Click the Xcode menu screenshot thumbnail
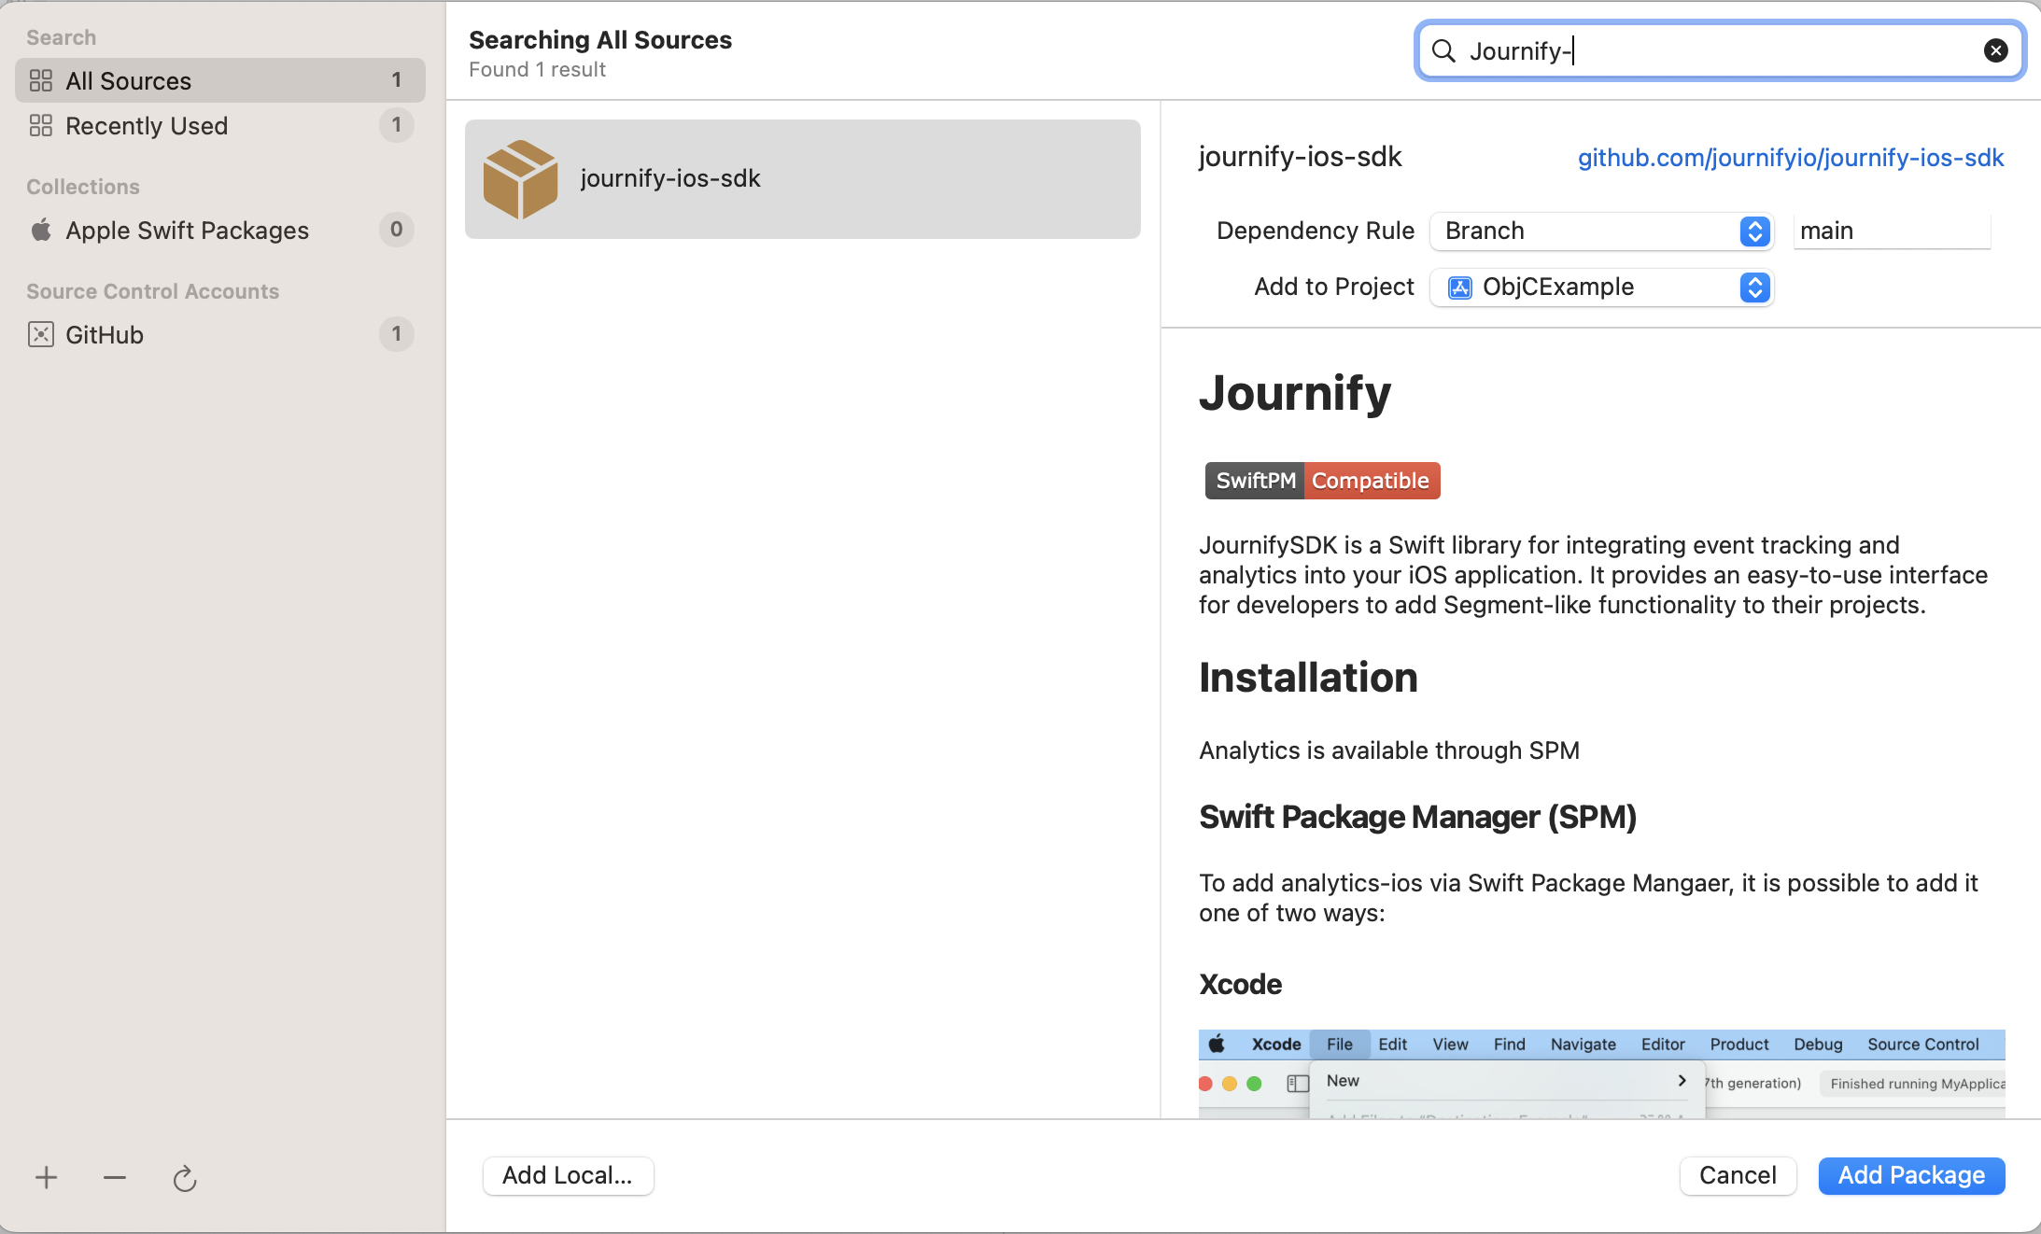The width and height of the screenshot is (2041, 1234). tap(1600, 1073)
